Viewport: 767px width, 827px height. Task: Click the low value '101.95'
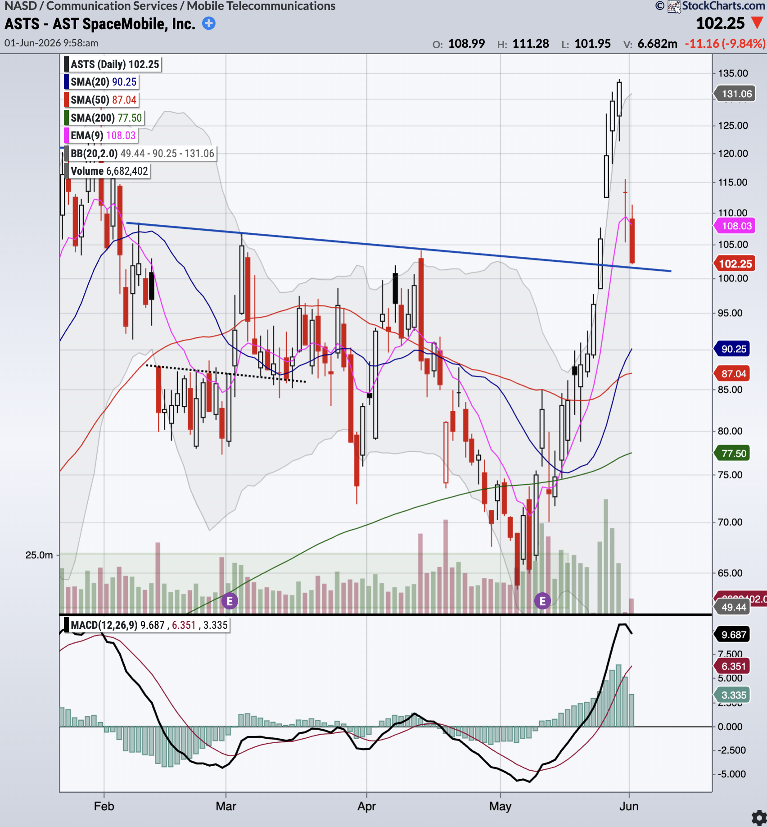pyautogui.click(x=592, y=44)
